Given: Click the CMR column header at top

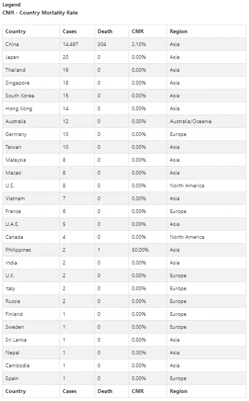Looking at the screenshot, I should point(138,32).
